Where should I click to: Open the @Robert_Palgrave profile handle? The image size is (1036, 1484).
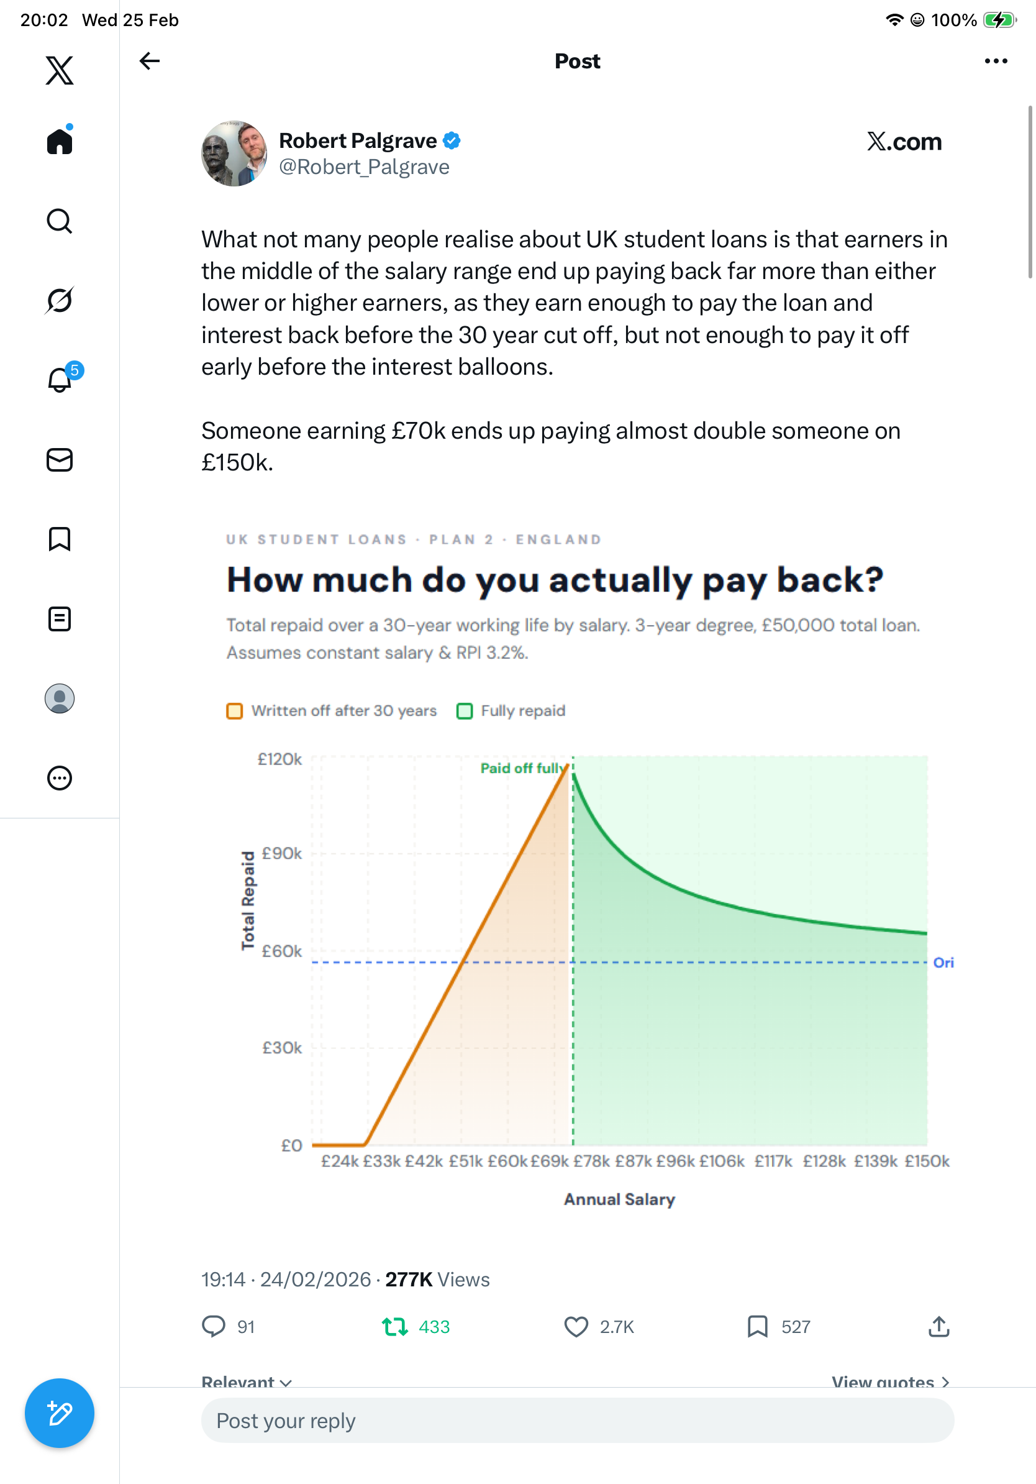[x=363, y=167]
